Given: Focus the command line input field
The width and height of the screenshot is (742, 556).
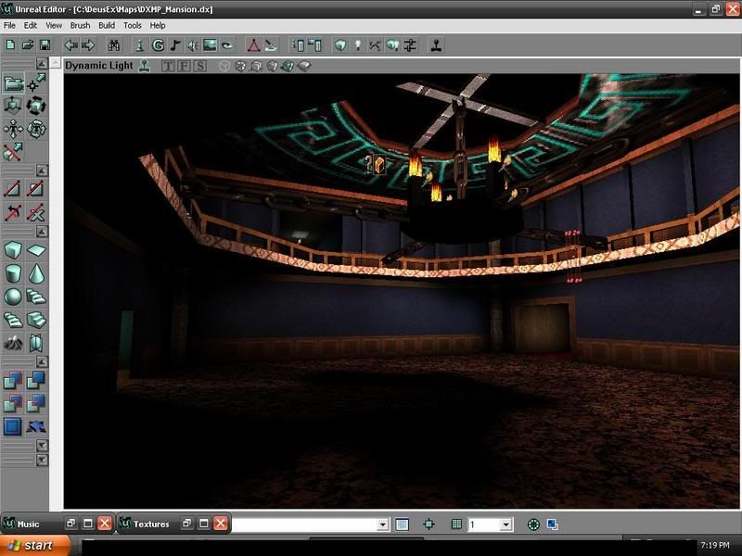Looking at the screenshot, I should [305, 524].
